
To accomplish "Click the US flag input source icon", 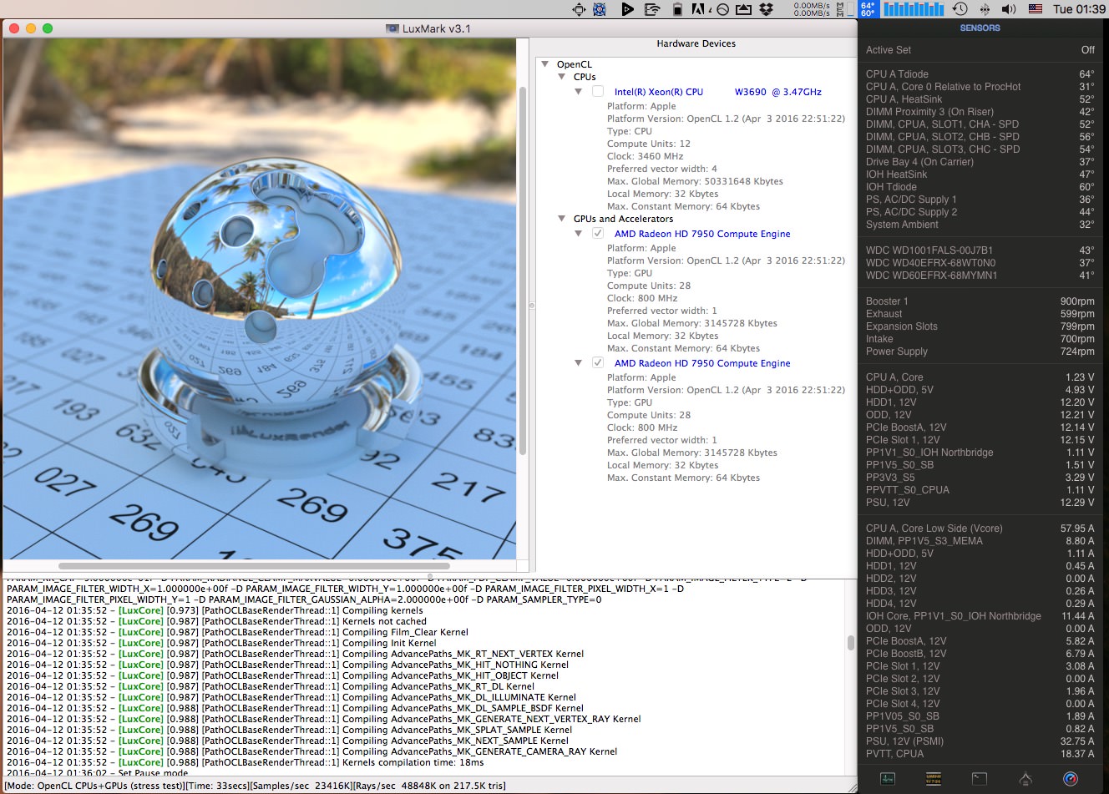I will point(1036,9).
